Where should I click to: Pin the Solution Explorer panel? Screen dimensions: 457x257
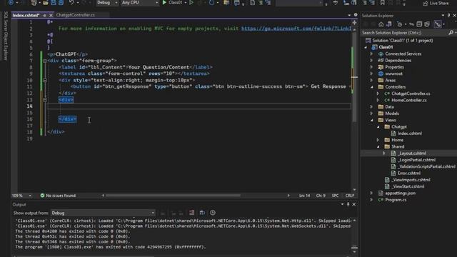449,16
